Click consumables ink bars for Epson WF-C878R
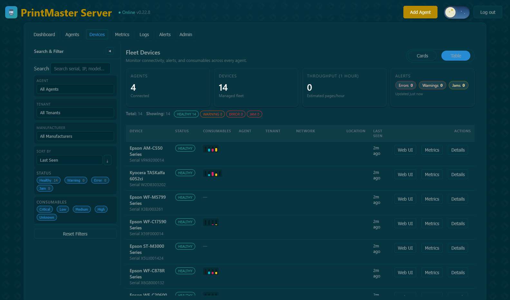The width and height of the screenshot is (510, 300). tap(211, 272)
